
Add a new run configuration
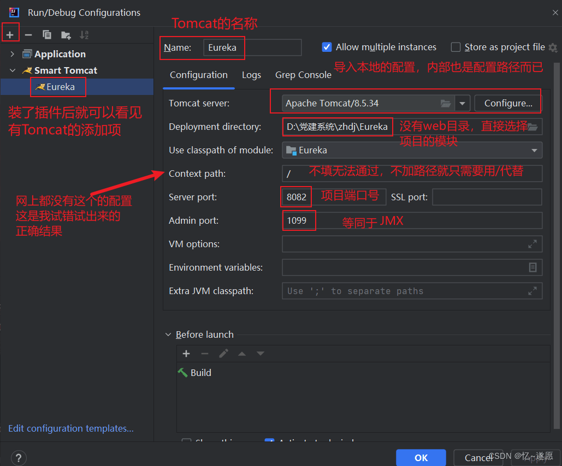pyautogui.click(x=10, y=35)
